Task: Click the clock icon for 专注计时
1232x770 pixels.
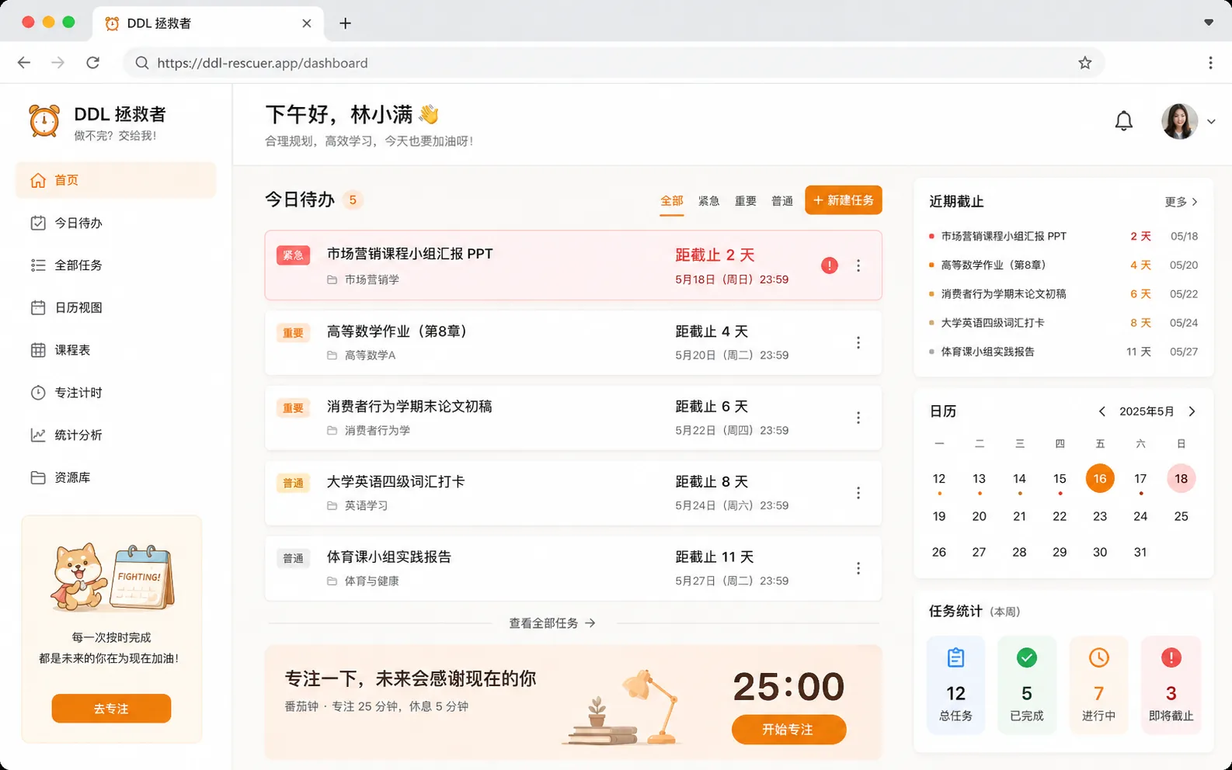Action: (37, 393)
